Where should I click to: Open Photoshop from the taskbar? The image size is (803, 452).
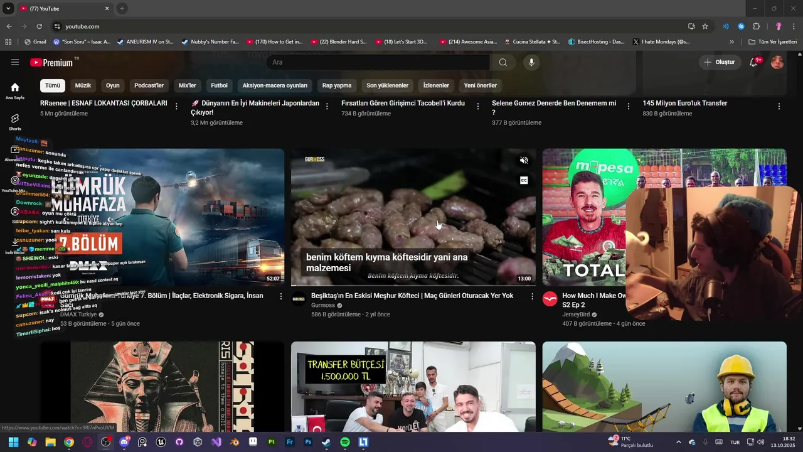308,442
